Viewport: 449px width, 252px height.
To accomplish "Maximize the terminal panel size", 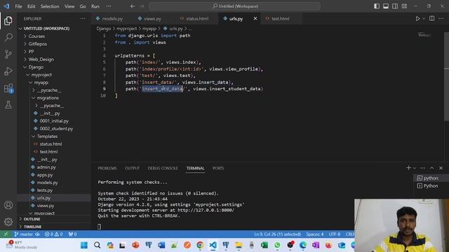I will pyautogui.click(x=431, y=168).
